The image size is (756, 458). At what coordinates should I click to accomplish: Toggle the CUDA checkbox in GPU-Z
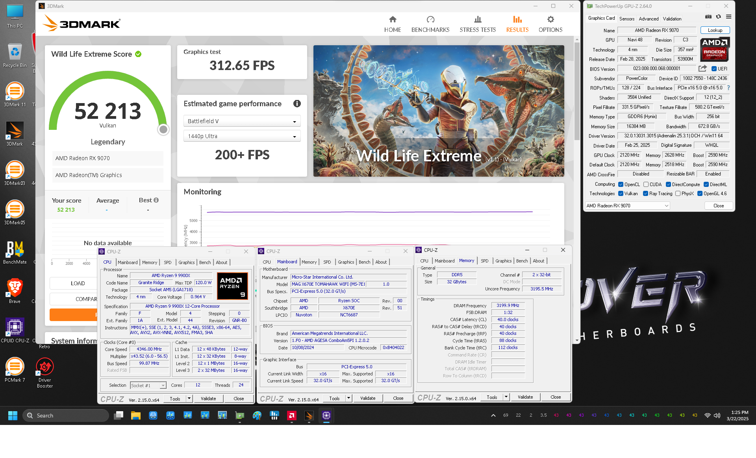pos(646,185)
